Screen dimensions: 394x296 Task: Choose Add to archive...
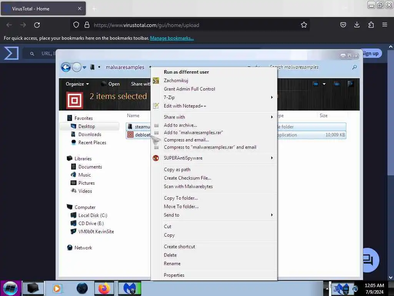click(180, 125)
